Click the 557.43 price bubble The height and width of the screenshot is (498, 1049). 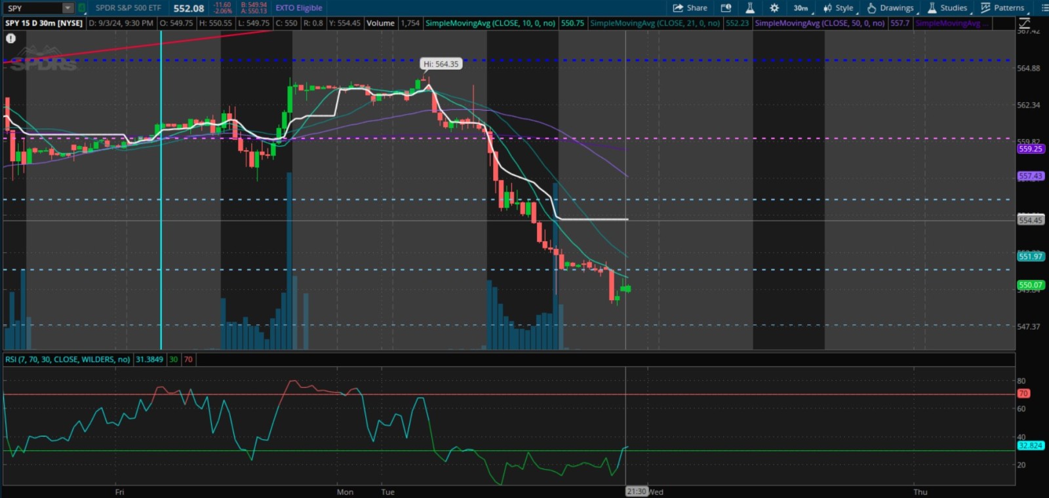click(1031, 176)
